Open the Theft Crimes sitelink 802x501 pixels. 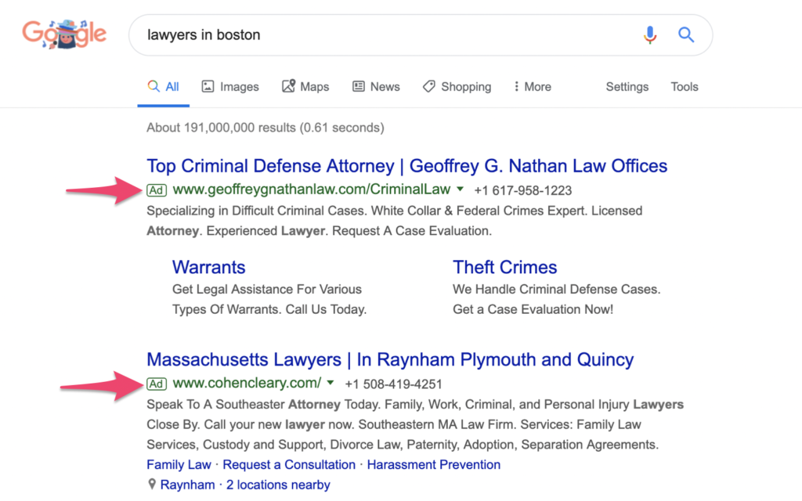[505, 268]
